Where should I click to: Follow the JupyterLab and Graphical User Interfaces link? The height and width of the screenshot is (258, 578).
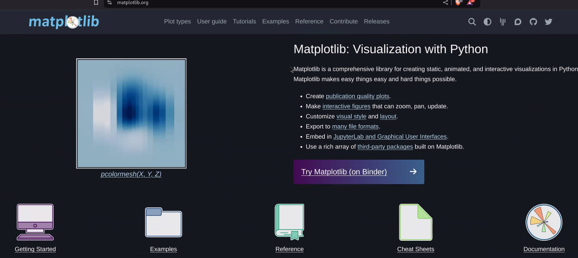point(390,137)
